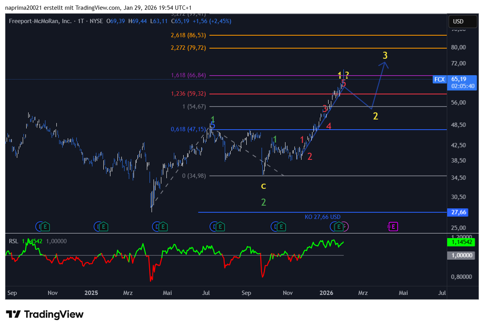Screen dimensions: 484x329
Task: Click the 2026 label on time axis
Action: point(326,293)
